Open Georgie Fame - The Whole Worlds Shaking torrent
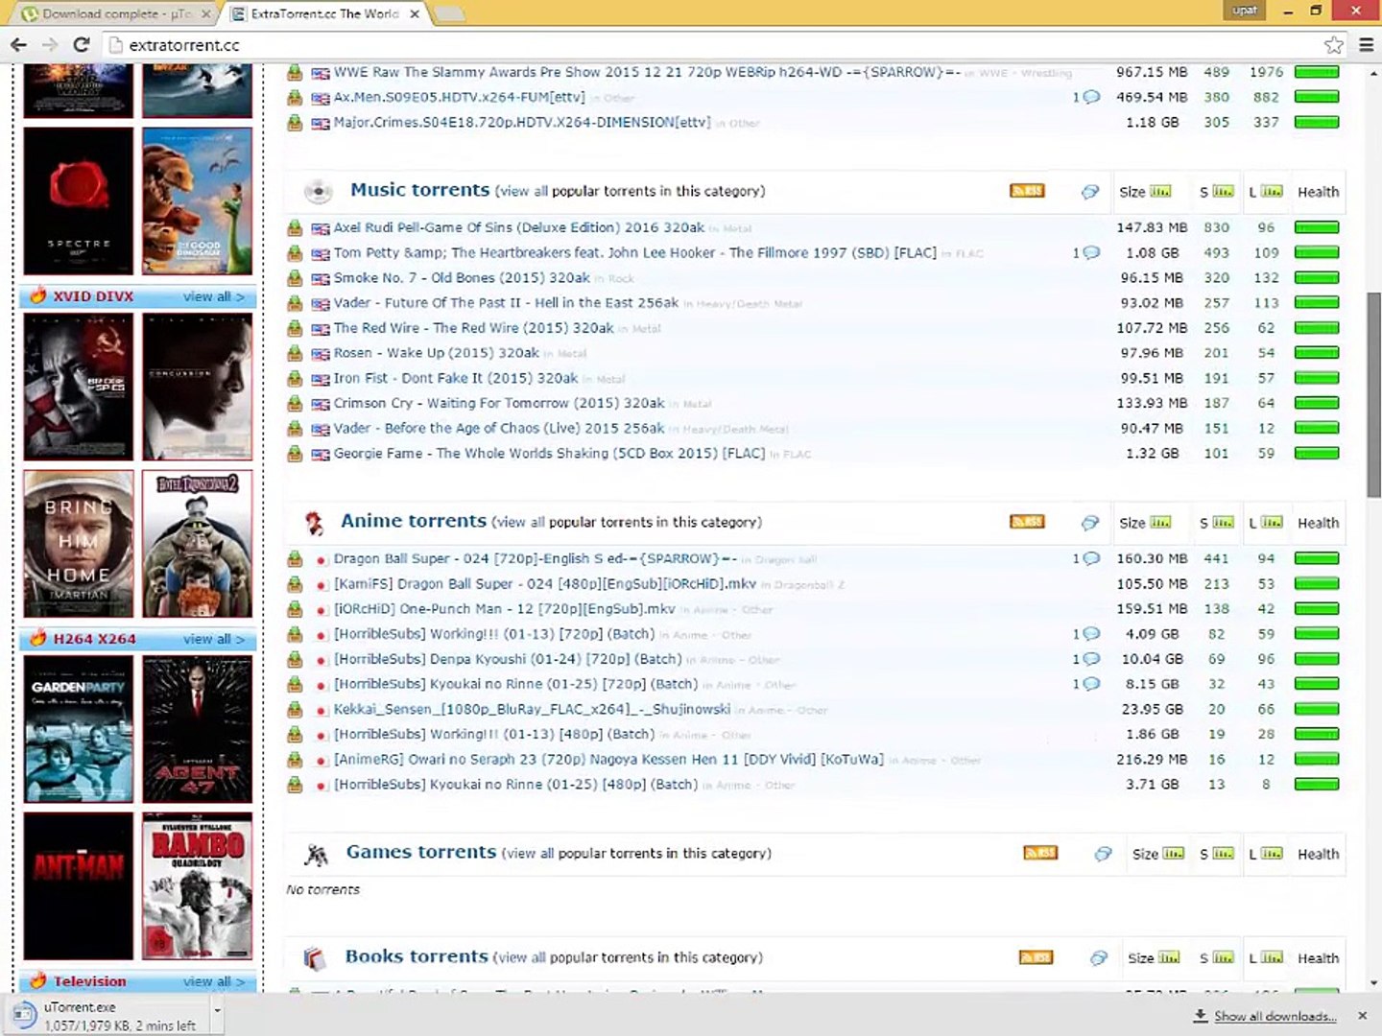Image resolution: width=1382 pixels, height=1036 pixels. (x=549, y=454)
